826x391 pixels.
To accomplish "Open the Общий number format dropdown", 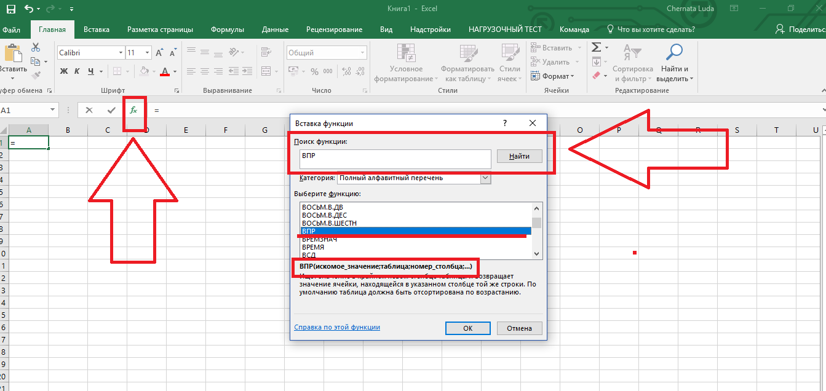I will point(362,53).
